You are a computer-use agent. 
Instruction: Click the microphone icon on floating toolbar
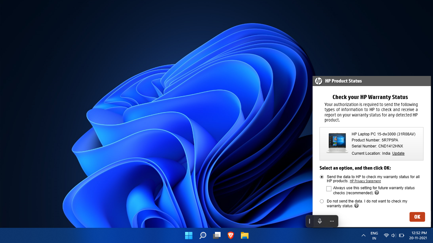pos(320,221)
